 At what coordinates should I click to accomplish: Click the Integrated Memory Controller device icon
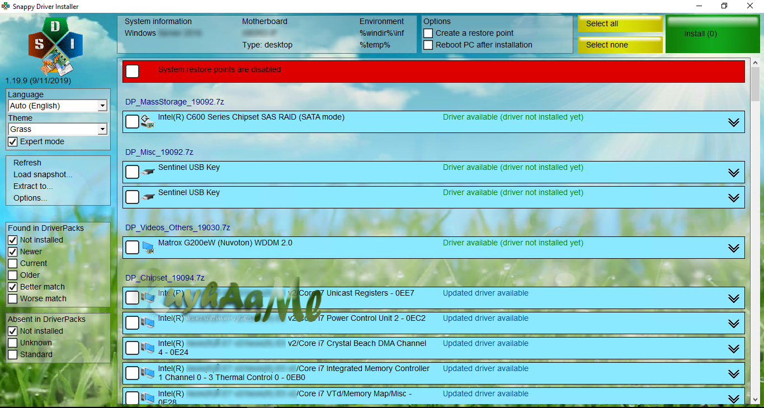pyautogui.click(x=148, y=373)
